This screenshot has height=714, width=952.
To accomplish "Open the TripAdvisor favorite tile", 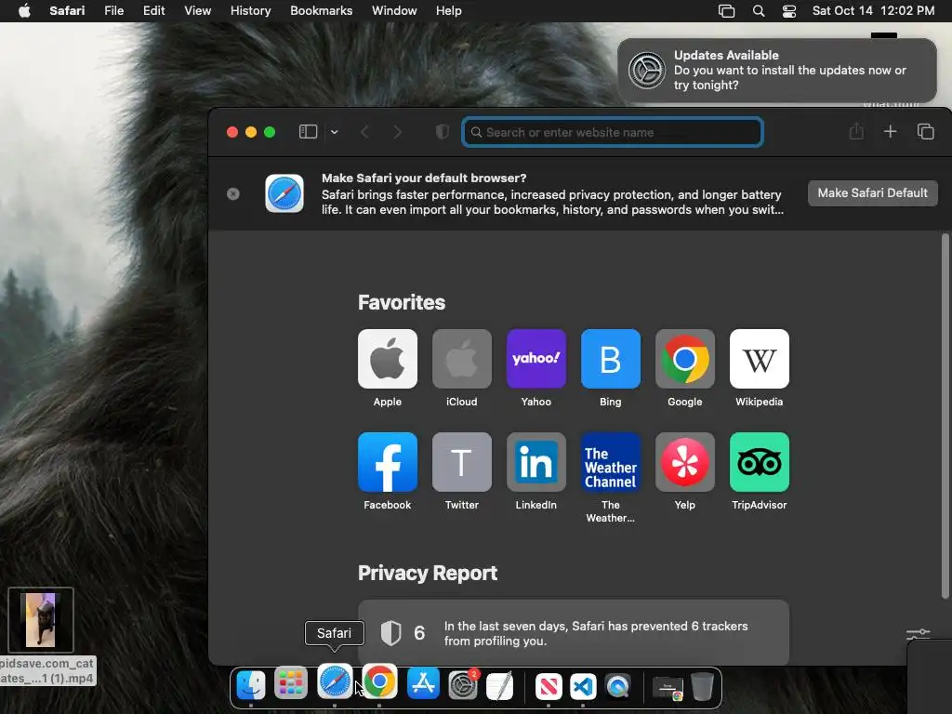I will pyautogui.click(x=759, y=462).
